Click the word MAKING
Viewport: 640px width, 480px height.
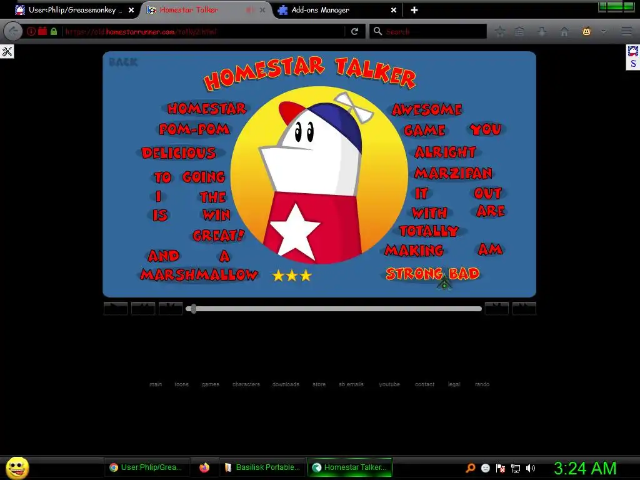click(x=414, y=250)
